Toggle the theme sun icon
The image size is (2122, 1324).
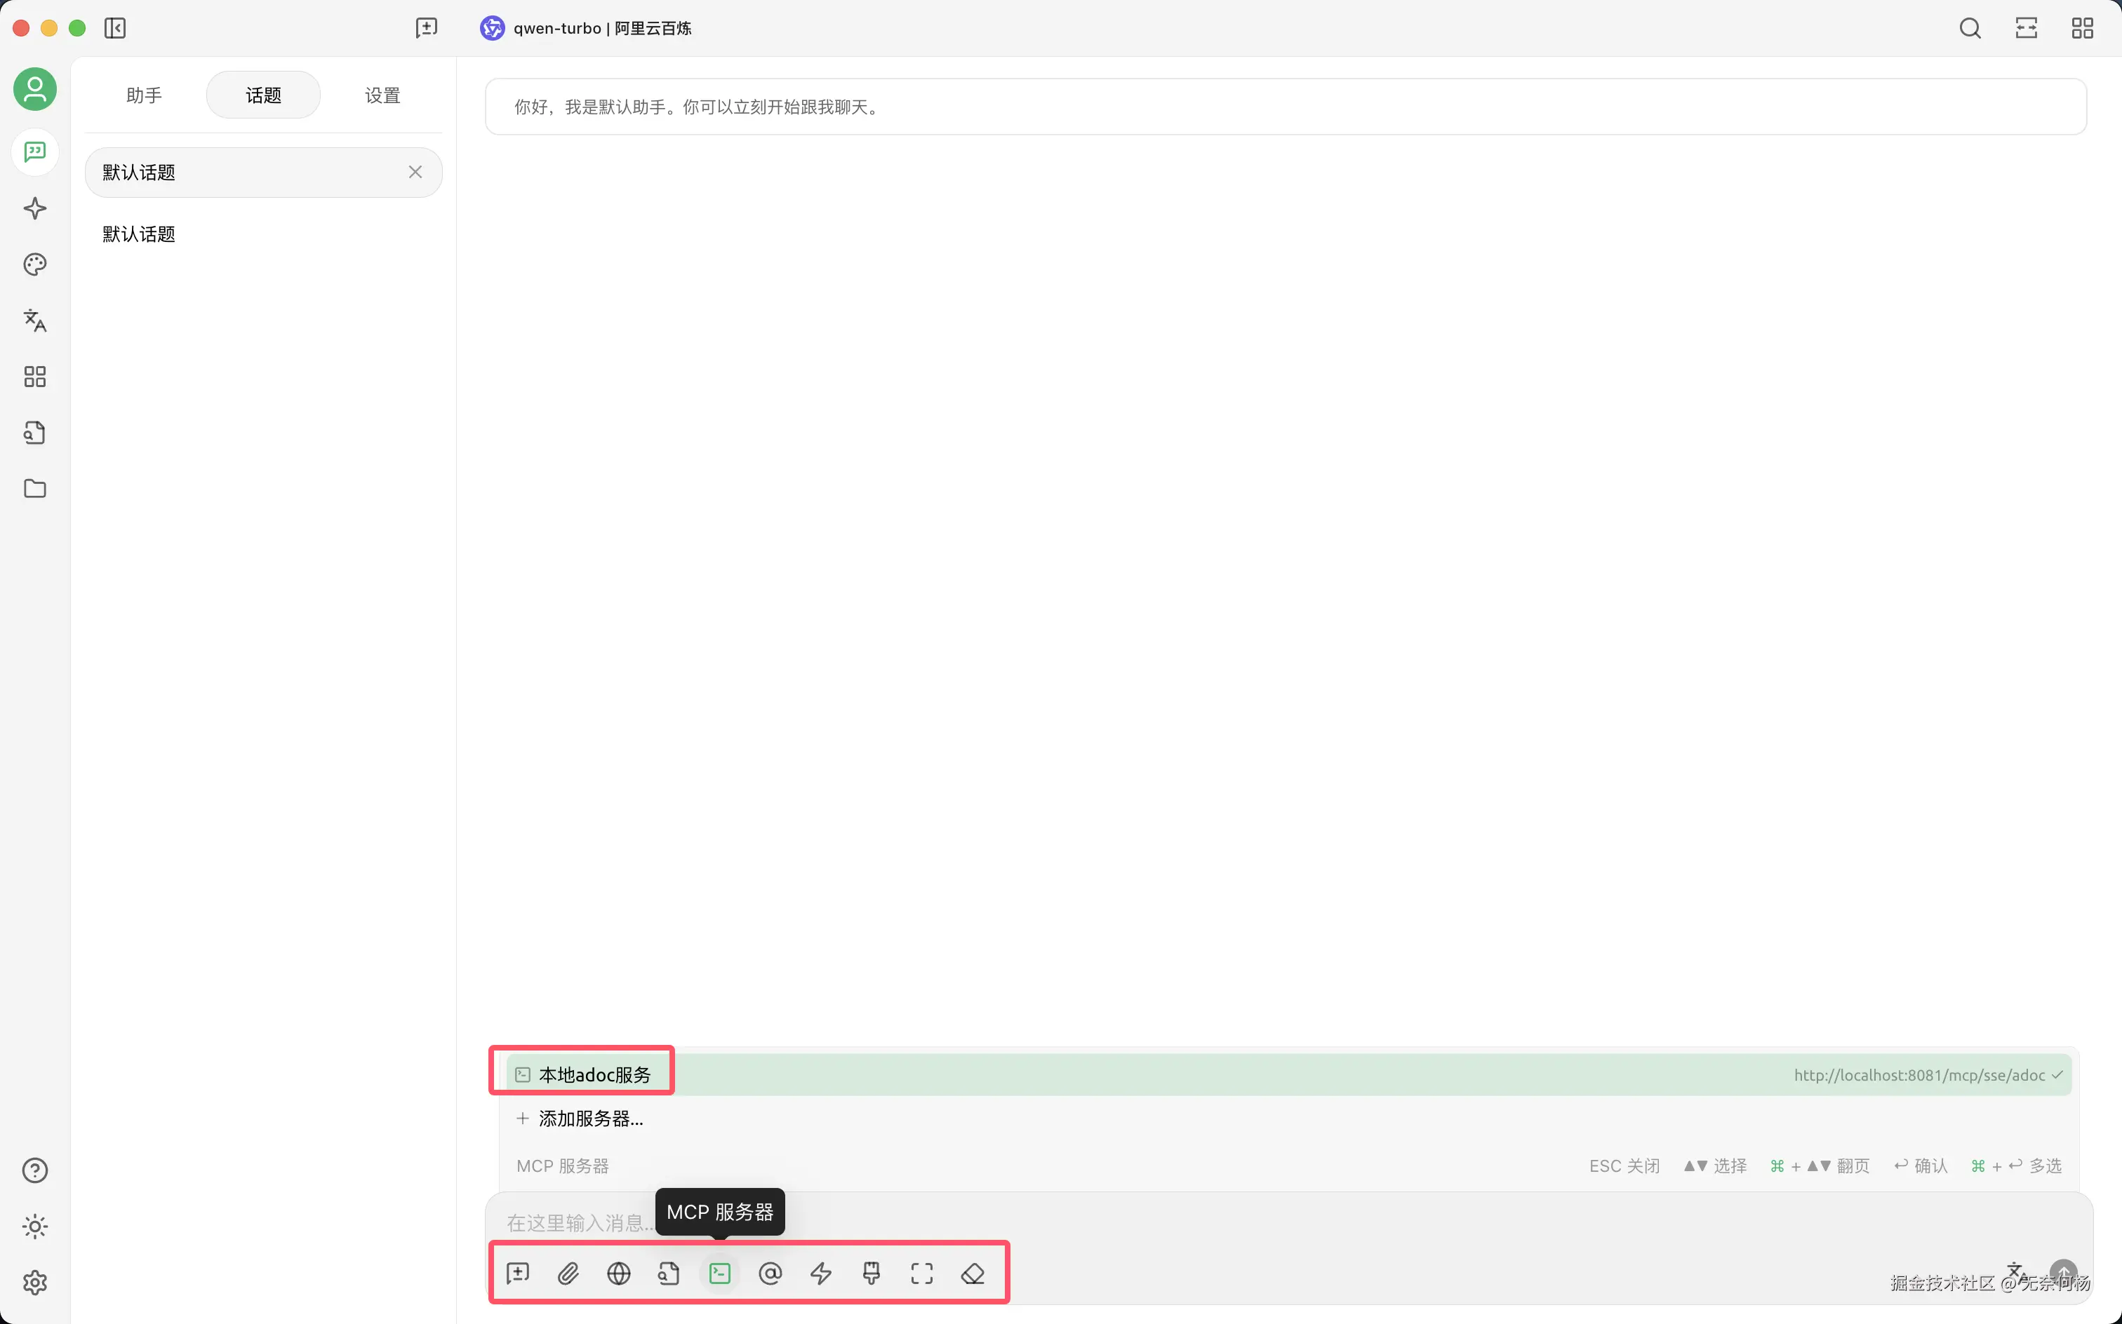pyautogui.click(x=35, y=1226)
